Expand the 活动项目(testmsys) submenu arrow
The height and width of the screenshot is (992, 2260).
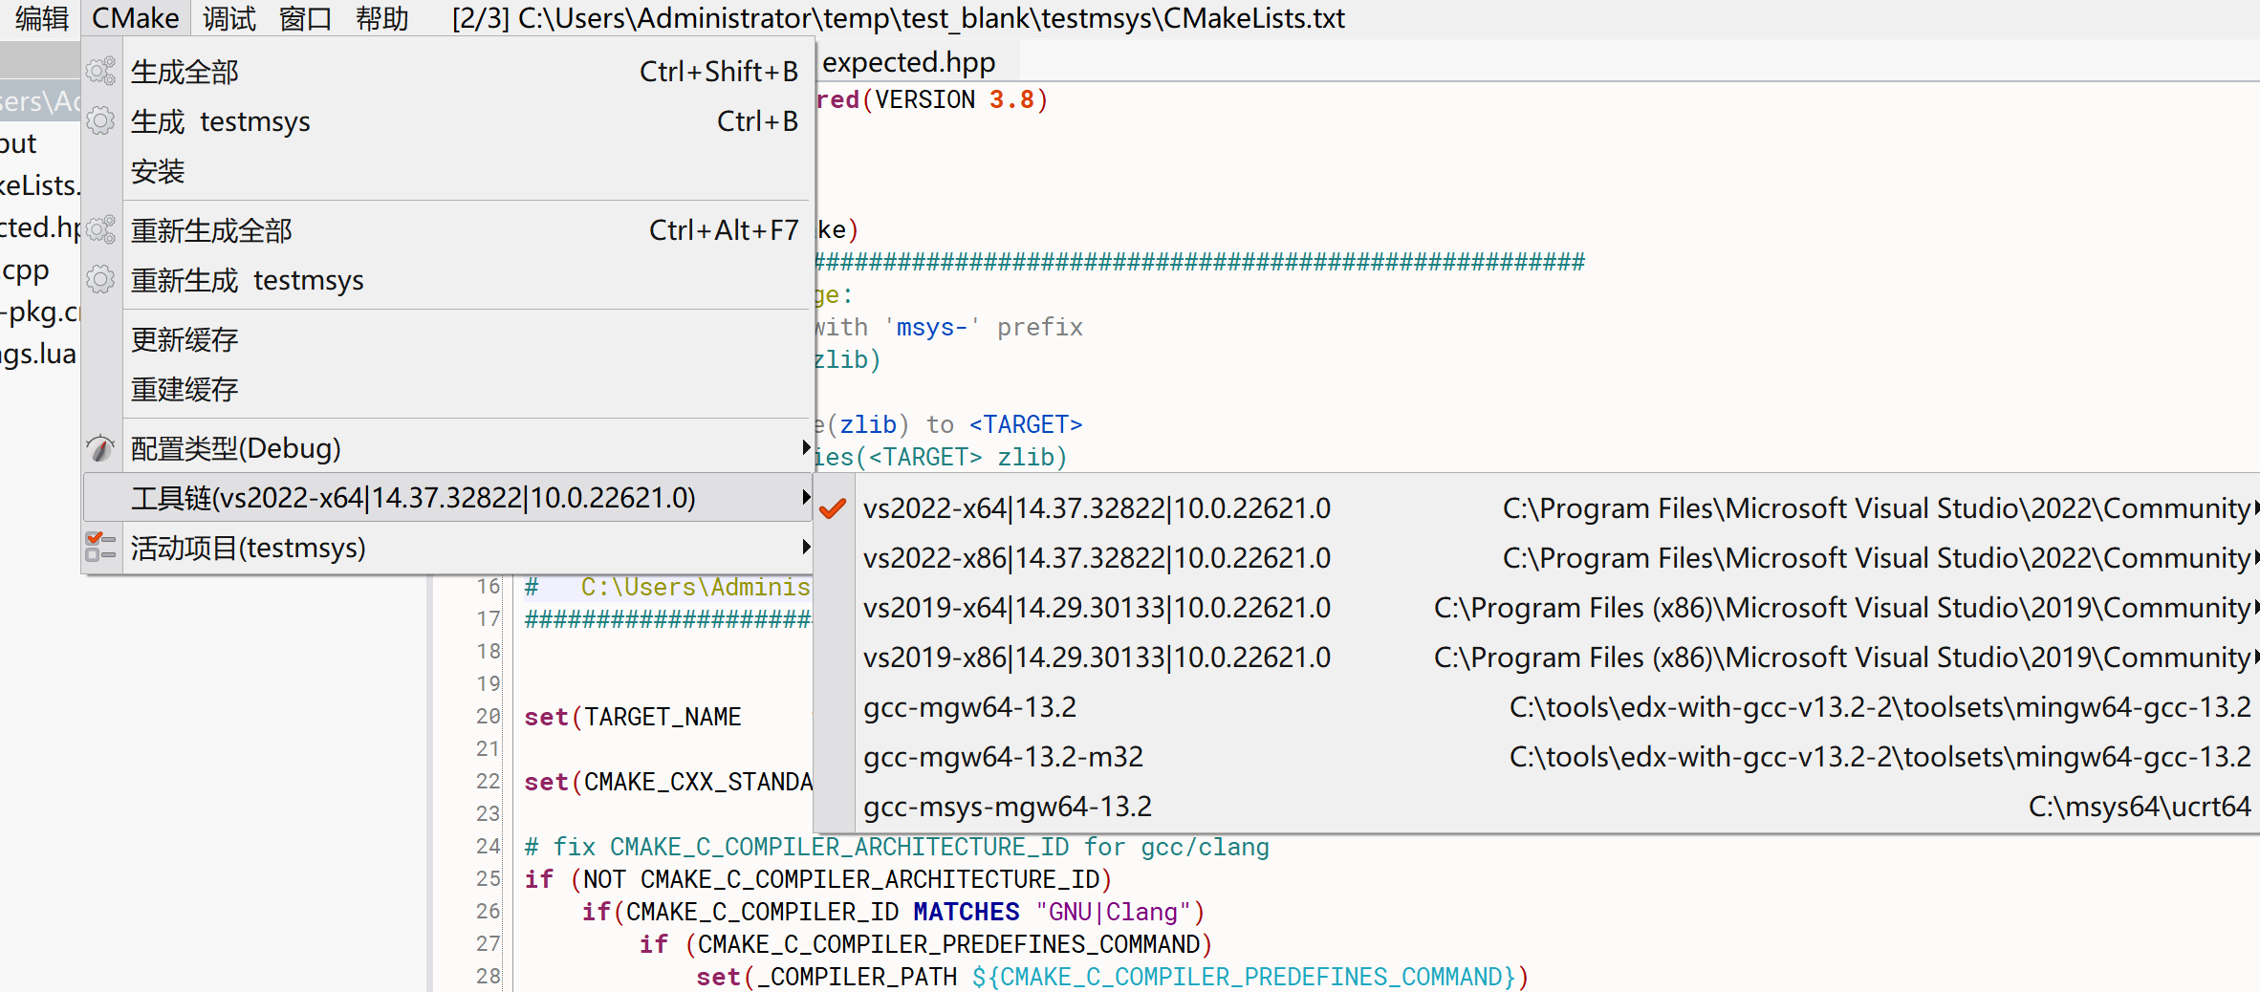click(805, 546)
